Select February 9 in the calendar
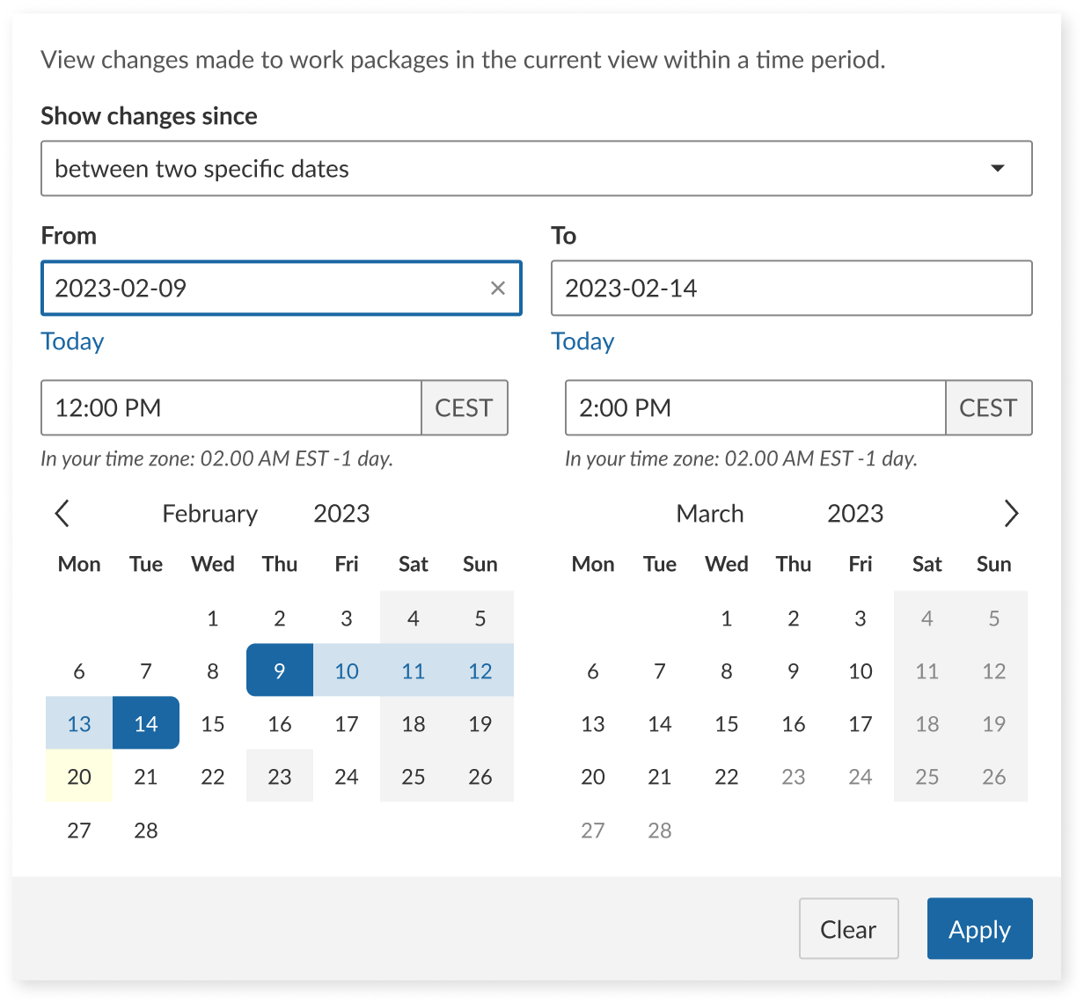 [x=279, y=670]
